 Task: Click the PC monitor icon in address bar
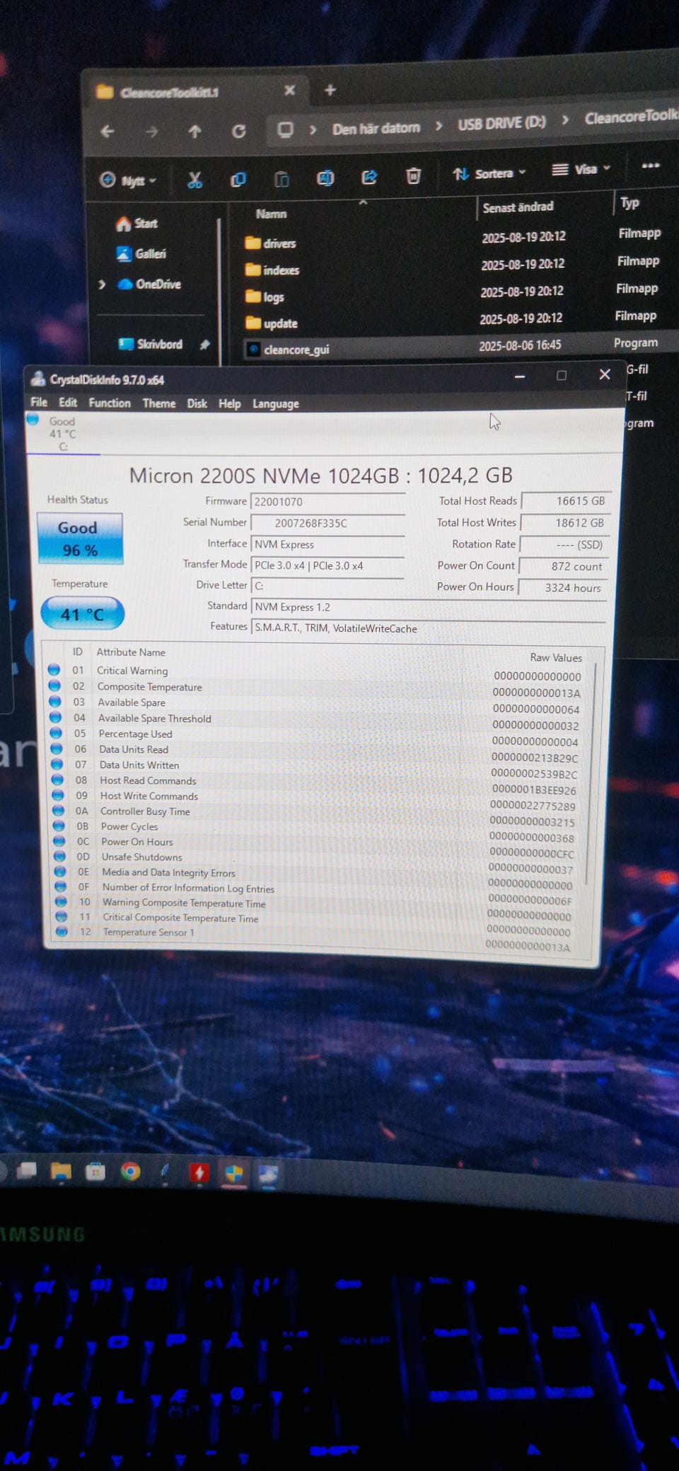285,129
